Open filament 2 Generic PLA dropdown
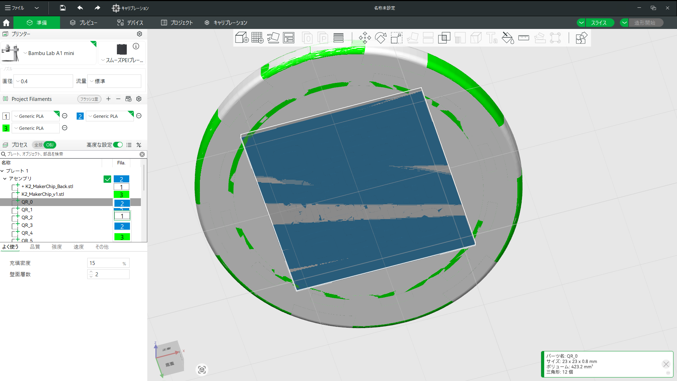This screenshot has height=381, width=677. click(x=110, y=116)
